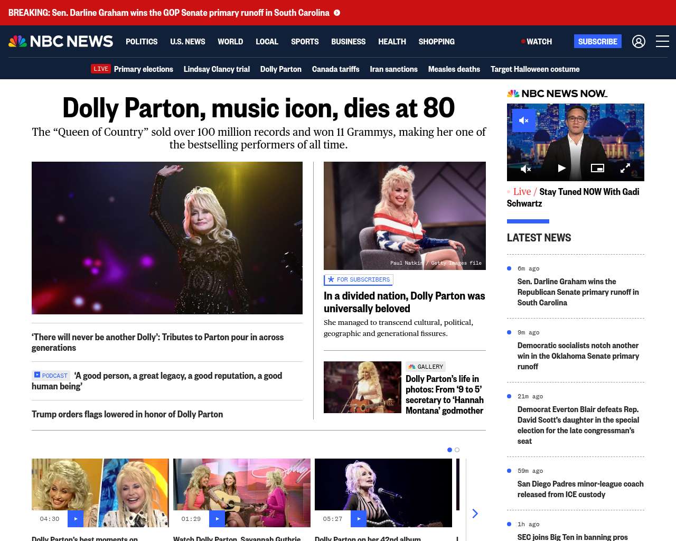Image resolution: width=676 pixels, height=541 pixels.
Task: Open the Canada tariffs topic
Action: pyautogui.click(x=335, y=69)
